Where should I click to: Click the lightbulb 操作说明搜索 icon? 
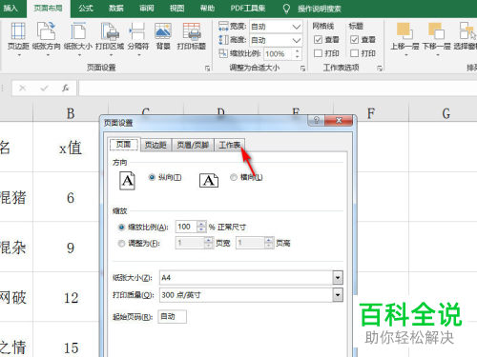pyautogui.click(x=286, y=9)
